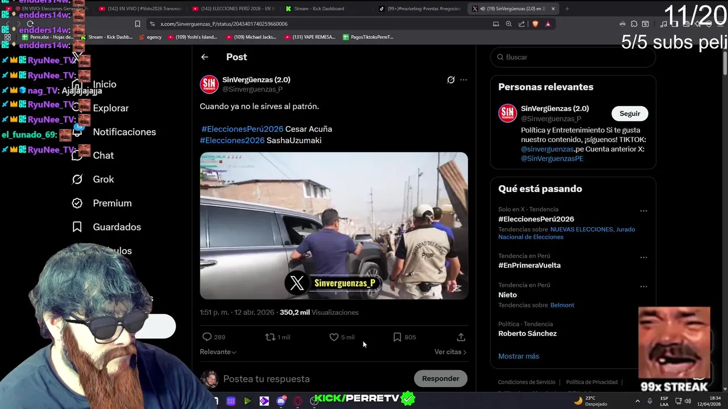Click the volume icon in the system tray
Screen dimensions: 728x409
pos(687,401)
